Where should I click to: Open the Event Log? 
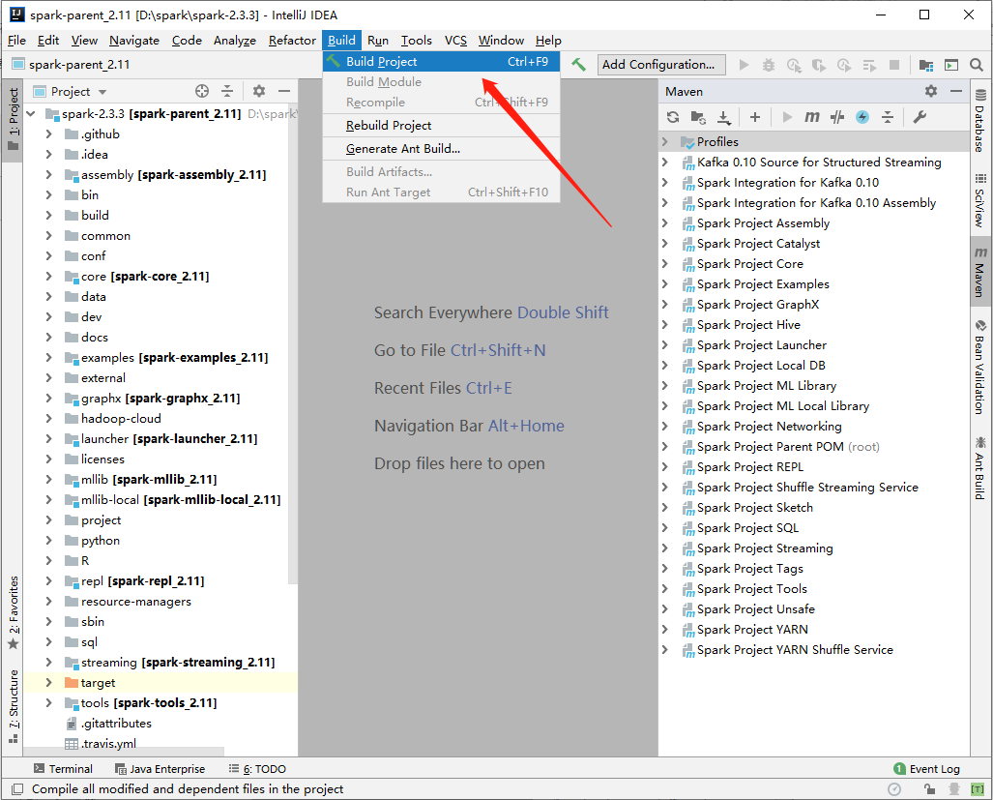[x=932, y=768]
